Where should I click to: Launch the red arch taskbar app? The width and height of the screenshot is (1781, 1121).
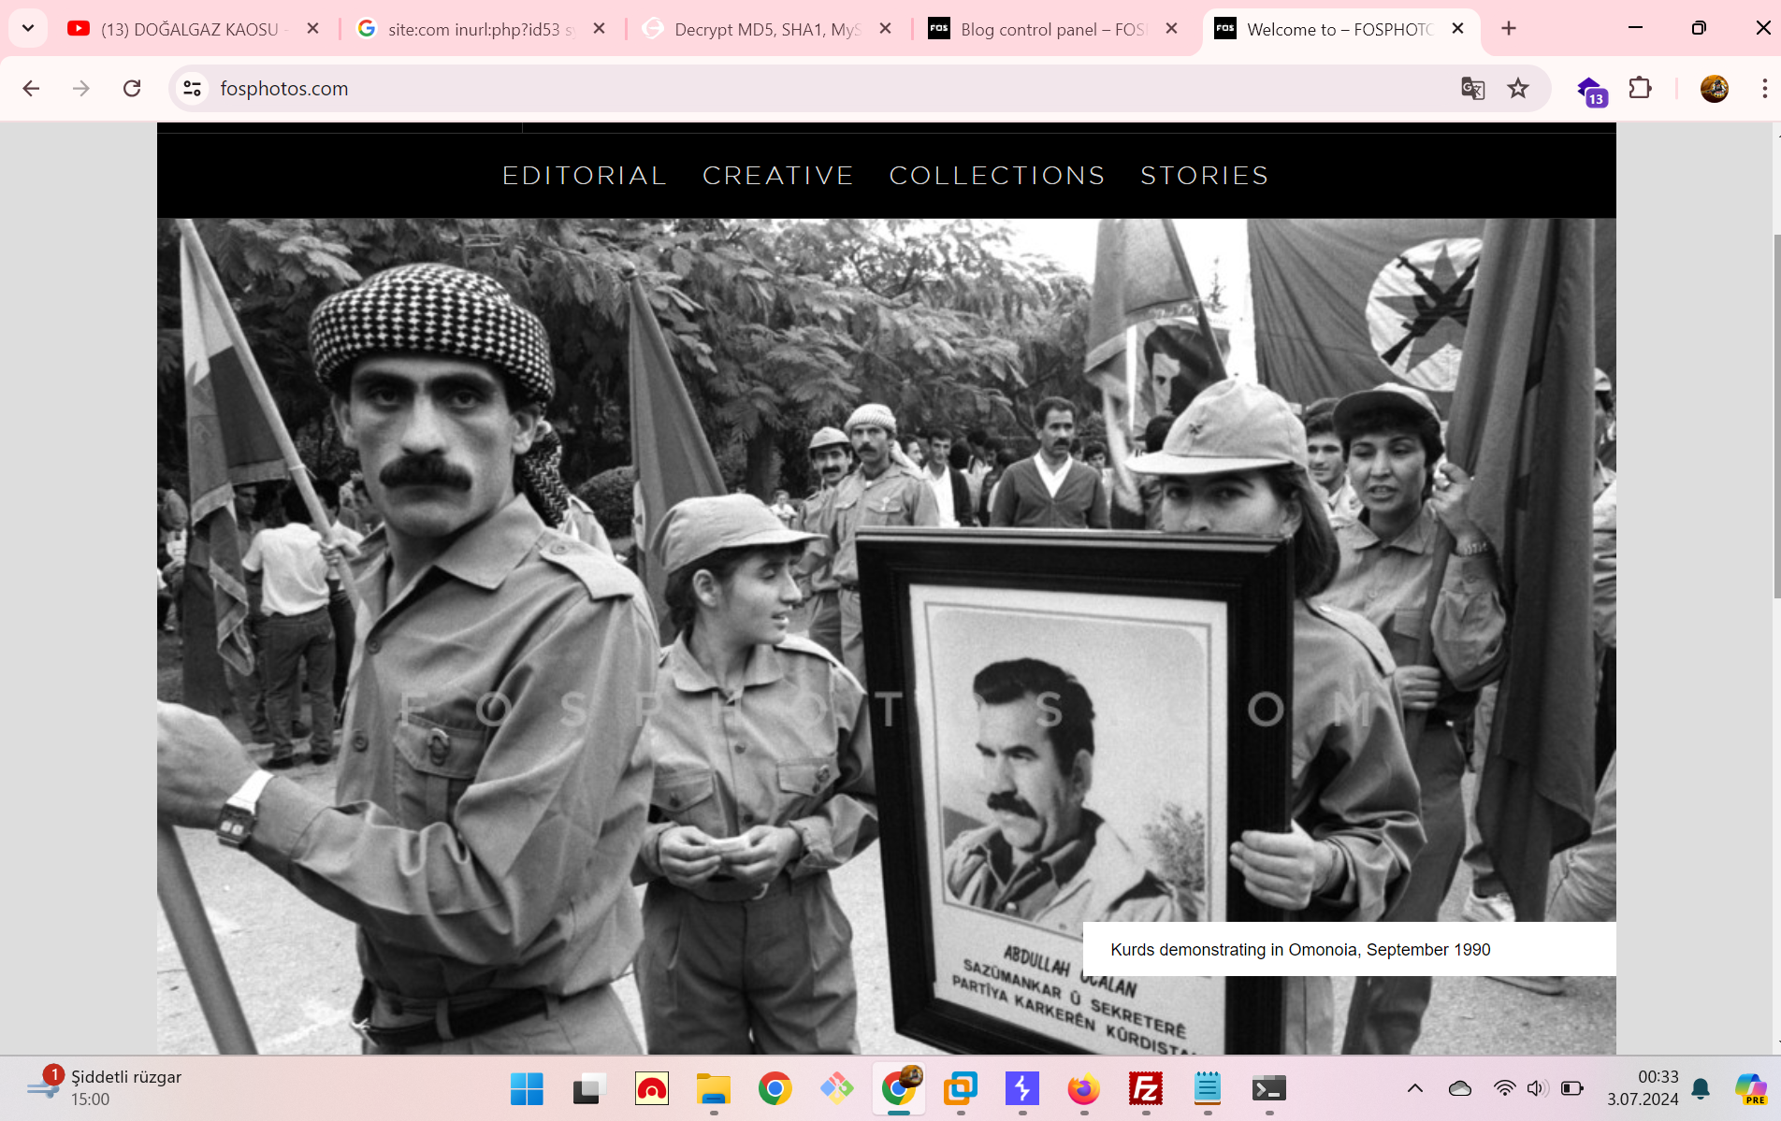tap(651, 1088)
